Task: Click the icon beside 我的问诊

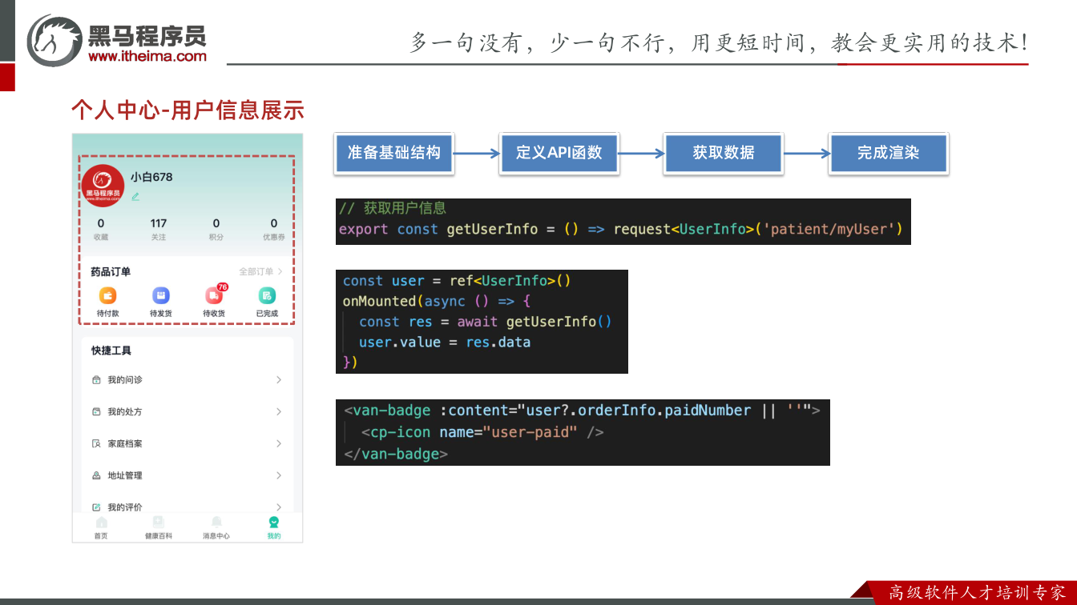Action: pos(97,380)
